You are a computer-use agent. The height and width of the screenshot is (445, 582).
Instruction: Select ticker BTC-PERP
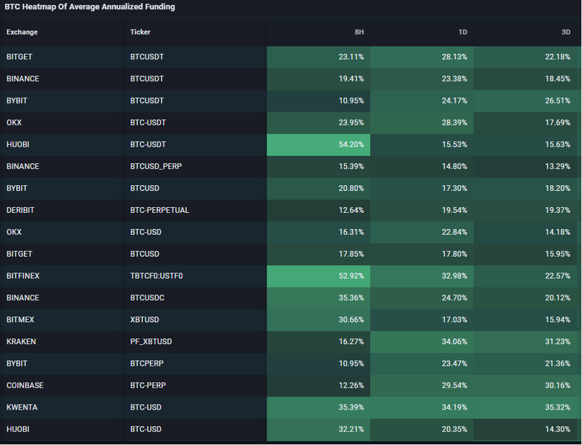click(x=147, y=385)
